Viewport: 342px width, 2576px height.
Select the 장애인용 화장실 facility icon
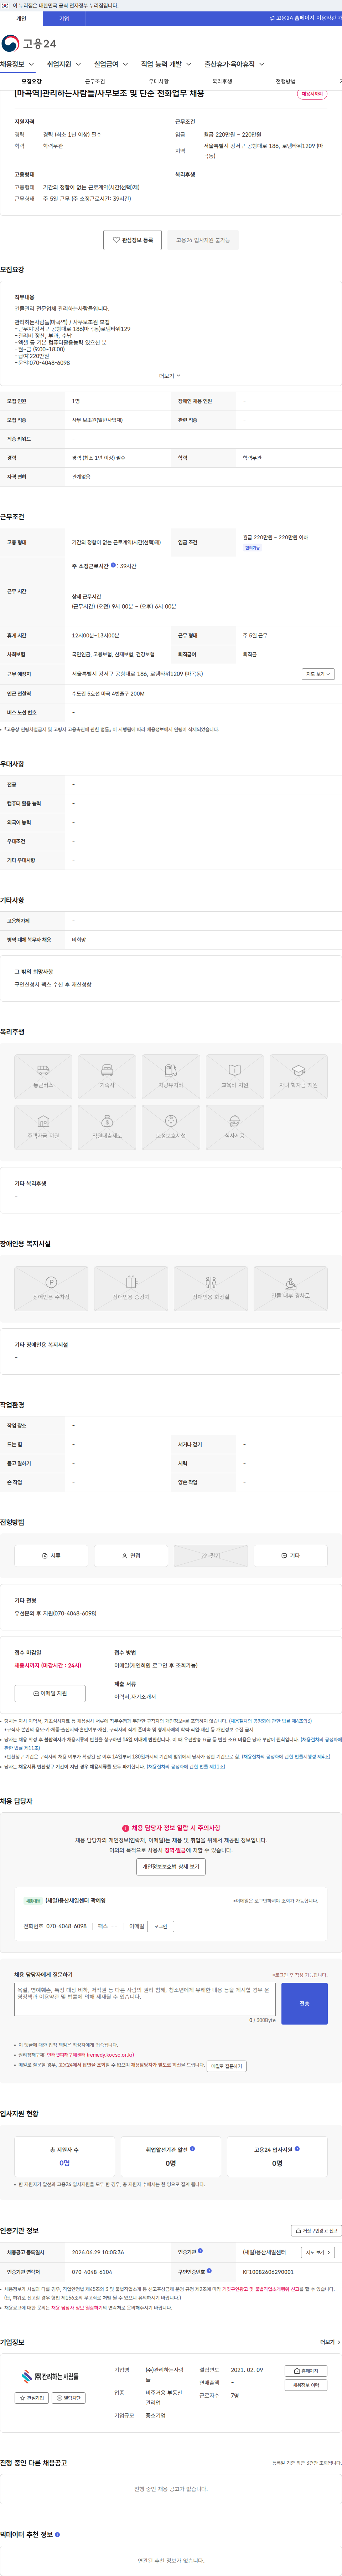[x=211, y=1289]
